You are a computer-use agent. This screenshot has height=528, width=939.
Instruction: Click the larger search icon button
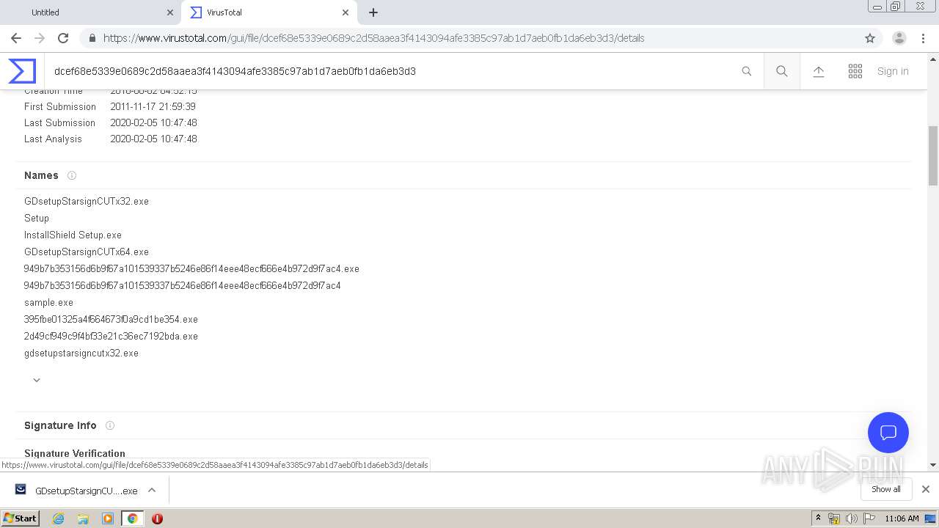point(782,71)
